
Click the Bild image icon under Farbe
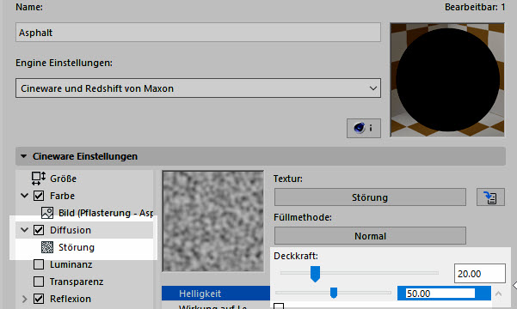coord(47,213)
